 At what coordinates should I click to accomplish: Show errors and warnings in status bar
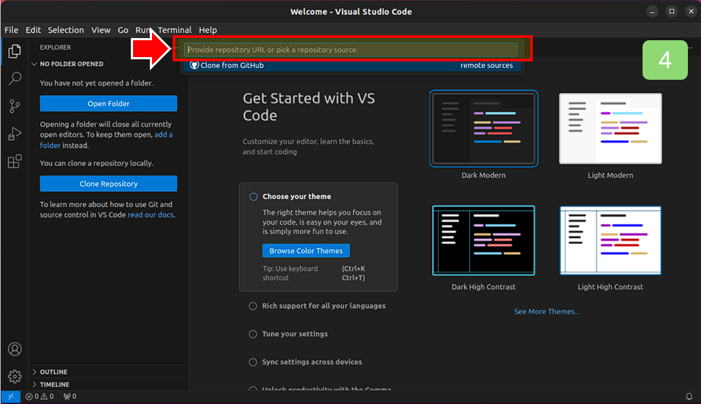pyautogui.click(x=39, y=397)
